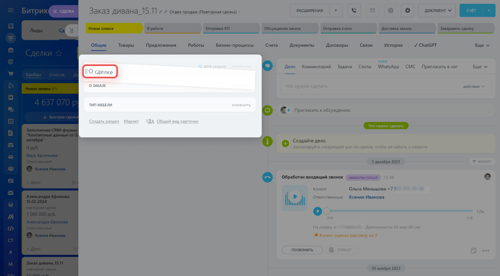The image size is (500, 276).
Task: Open the code brackets sidebar icon
Action: (x=11, y=228)
